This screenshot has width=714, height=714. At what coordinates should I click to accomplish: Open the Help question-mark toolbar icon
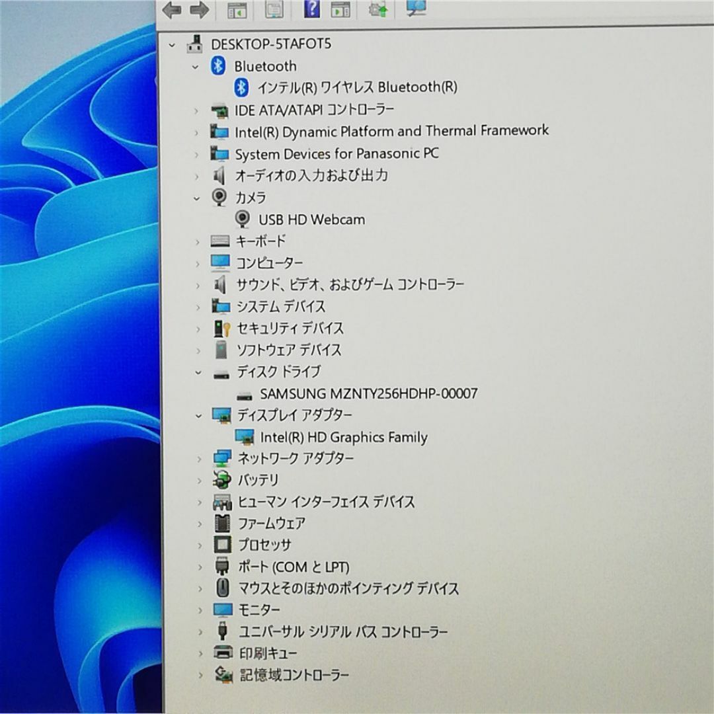(x=311, y=9)
